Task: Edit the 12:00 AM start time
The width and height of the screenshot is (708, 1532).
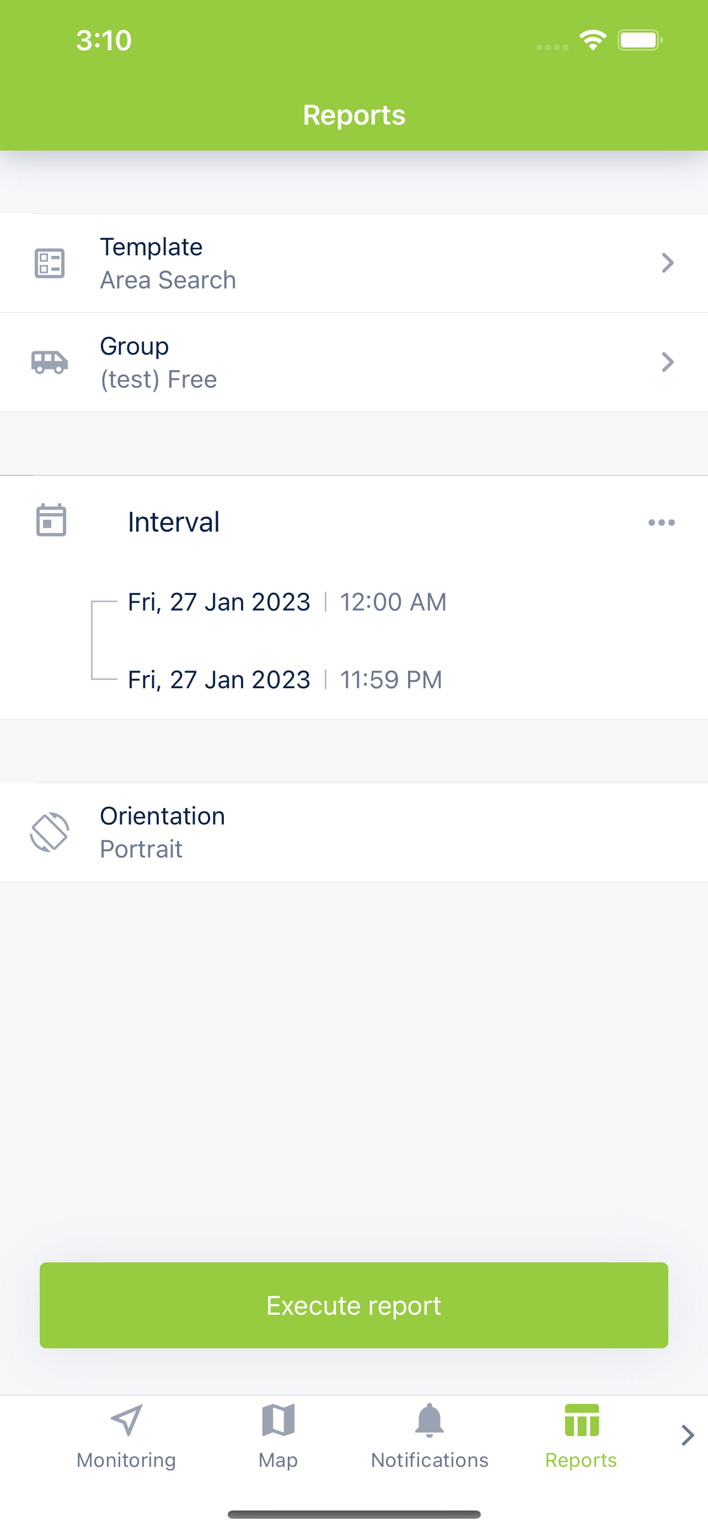Action: pos(393,602)
